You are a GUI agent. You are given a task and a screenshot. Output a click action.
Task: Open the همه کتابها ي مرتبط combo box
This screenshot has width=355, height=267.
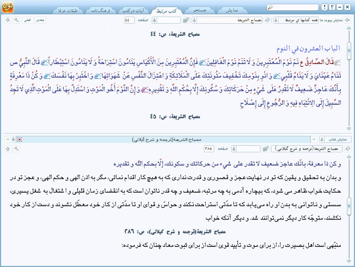coord(298,20)
